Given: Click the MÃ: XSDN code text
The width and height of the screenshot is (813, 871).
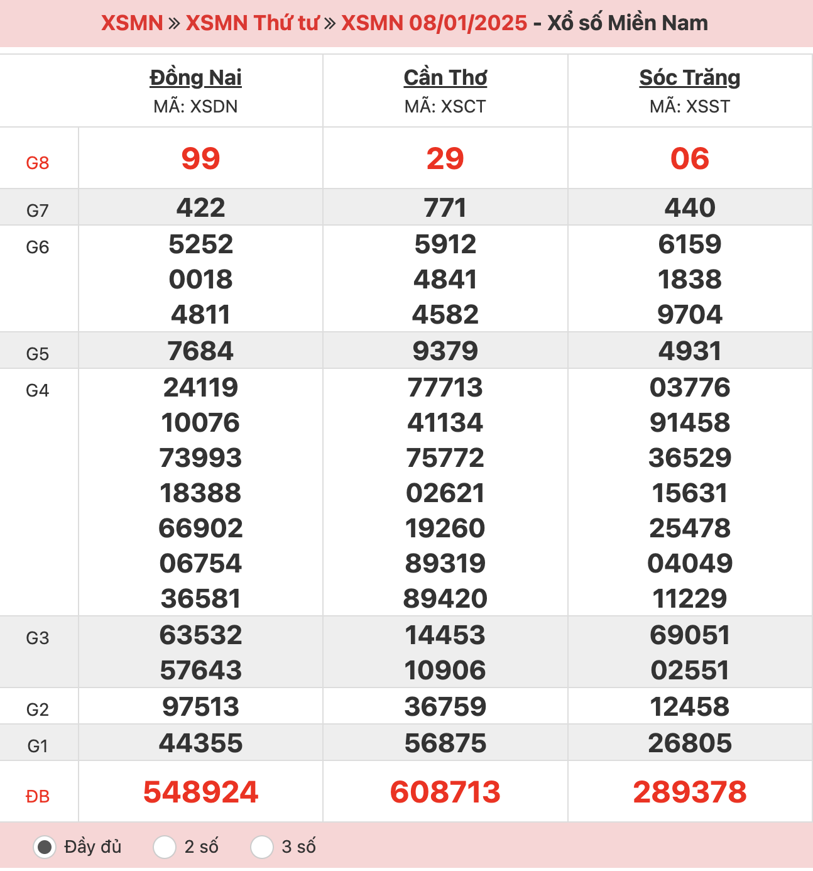Looking at the screenshot, I should tap(195, 107).
